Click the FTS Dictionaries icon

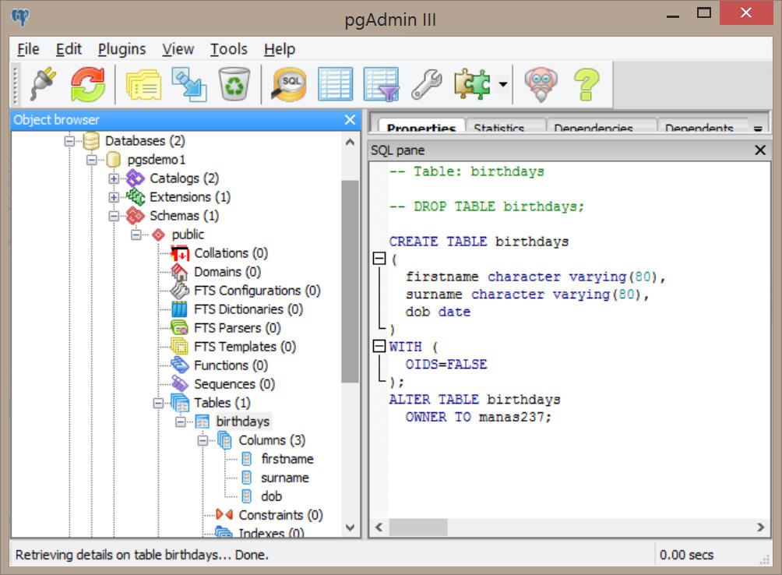[180, 309]
